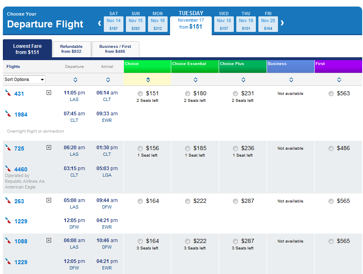Sort flights by Arrival time arrows

click(x=108, y=80)
